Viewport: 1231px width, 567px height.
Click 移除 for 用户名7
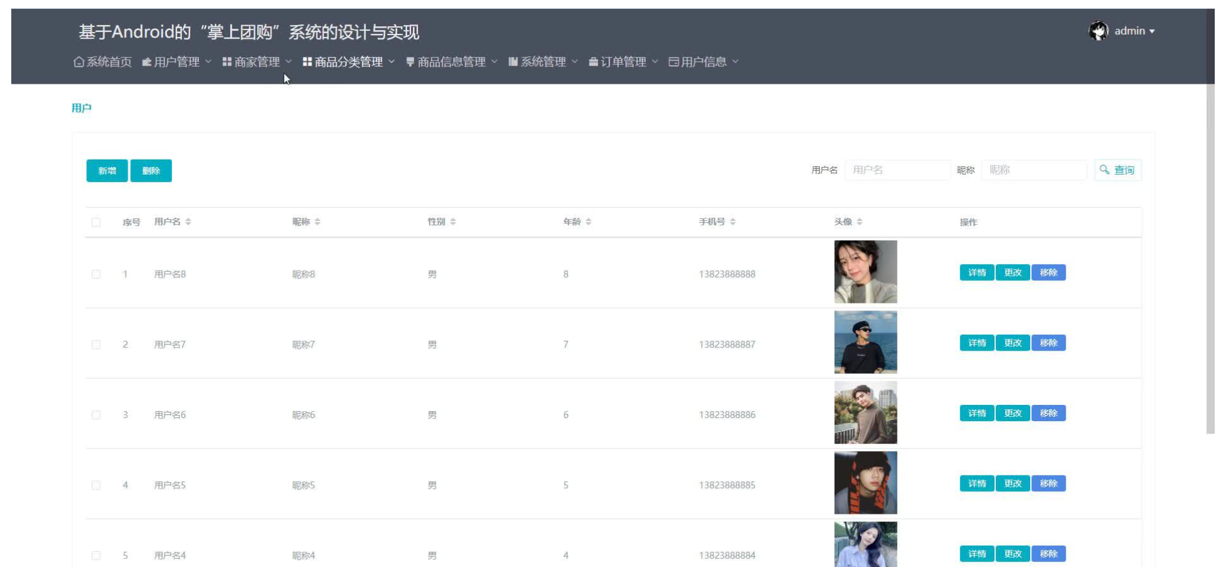point(1048,343)
